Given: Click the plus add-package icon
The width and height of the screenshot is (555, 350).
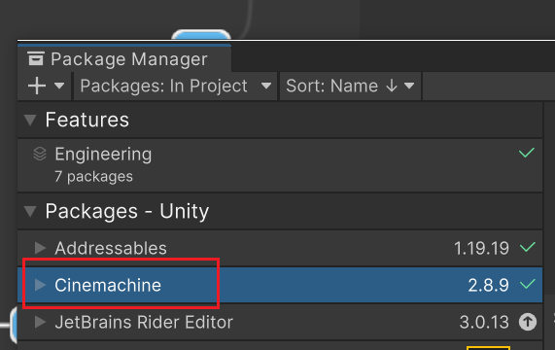Looking at the screenshot, I should point(37,86).
